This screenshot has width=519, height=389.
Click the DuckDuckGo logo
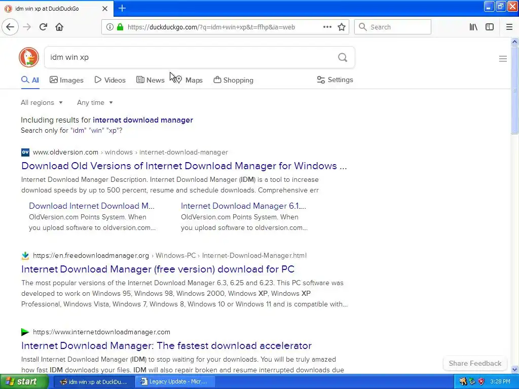pos(29,57)
